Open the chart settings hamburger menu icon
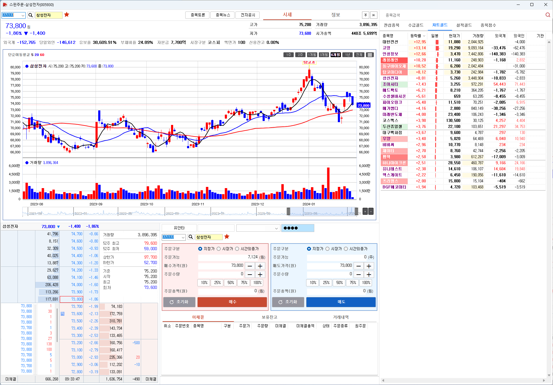Image resolution: width=553 pixels, height=385 pixels. (x=370, y=55)
